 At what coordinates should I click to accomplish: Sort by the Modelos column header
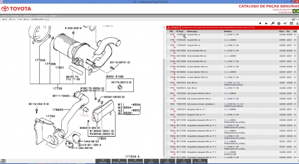point(228,31)
